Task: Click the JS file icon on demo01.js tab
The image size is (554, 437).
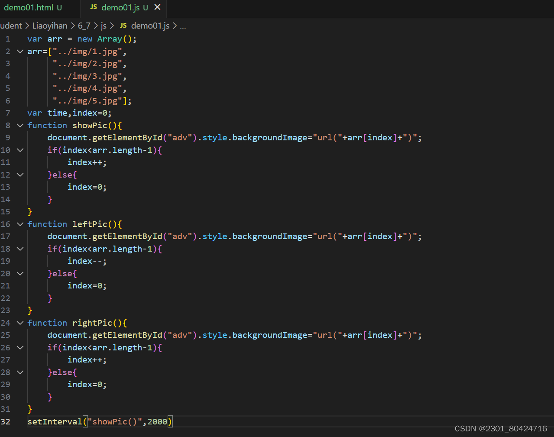Action: pyautogui.click(x=92, y=7)
